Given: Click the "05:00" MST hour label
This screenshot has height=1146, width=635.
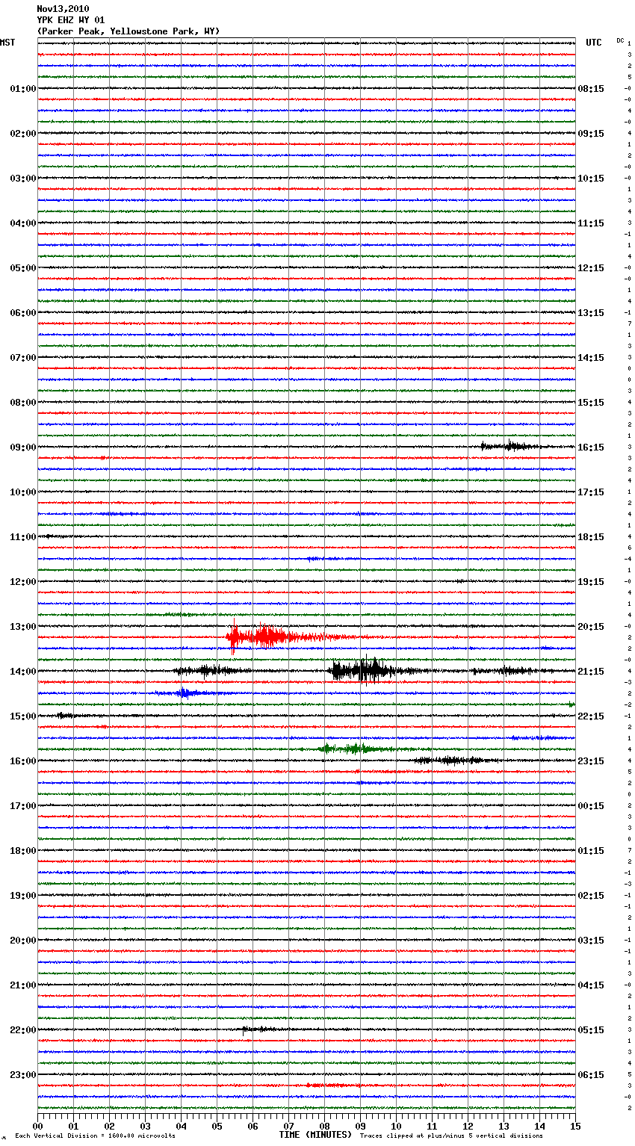Looking at the screenshot, I should click(23, 268).
